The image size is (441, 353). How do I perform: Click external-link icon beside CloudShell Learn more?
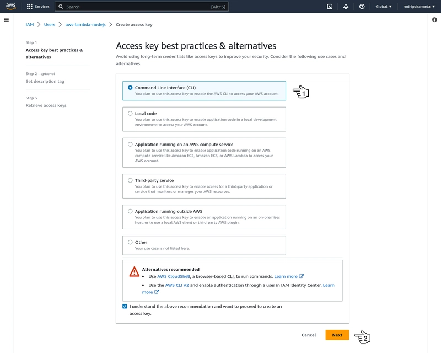pos(301,276)
